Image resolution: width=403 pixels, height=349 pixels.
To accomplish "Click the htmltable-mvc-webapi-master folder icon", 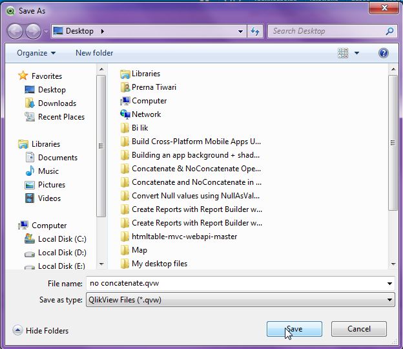I will pos(125,237).
